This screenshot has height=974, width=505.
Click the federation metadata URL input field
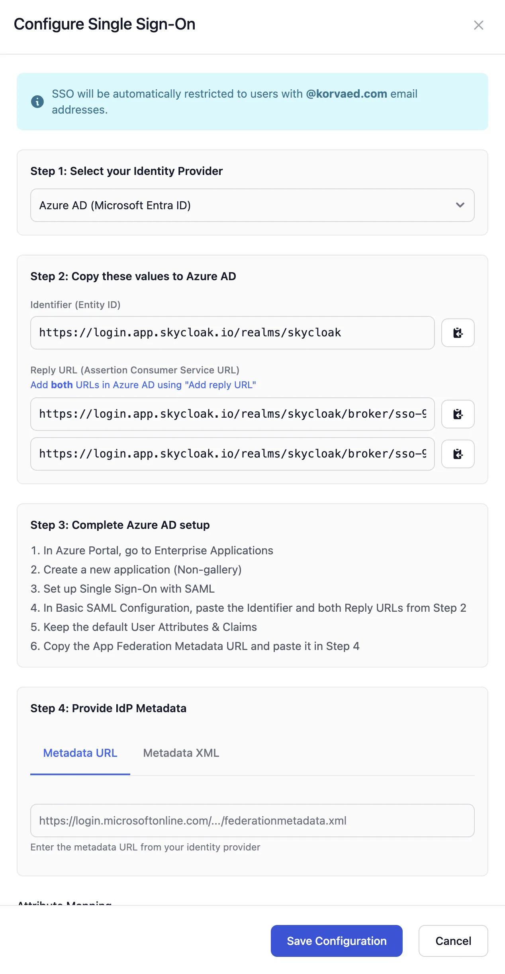(x=252, y=821)
